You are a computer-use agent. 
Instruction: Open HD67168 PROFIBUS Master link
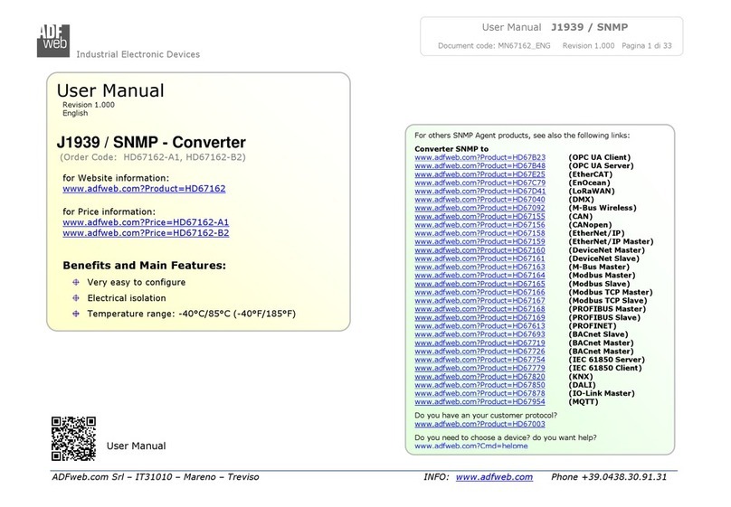[479, 309]
